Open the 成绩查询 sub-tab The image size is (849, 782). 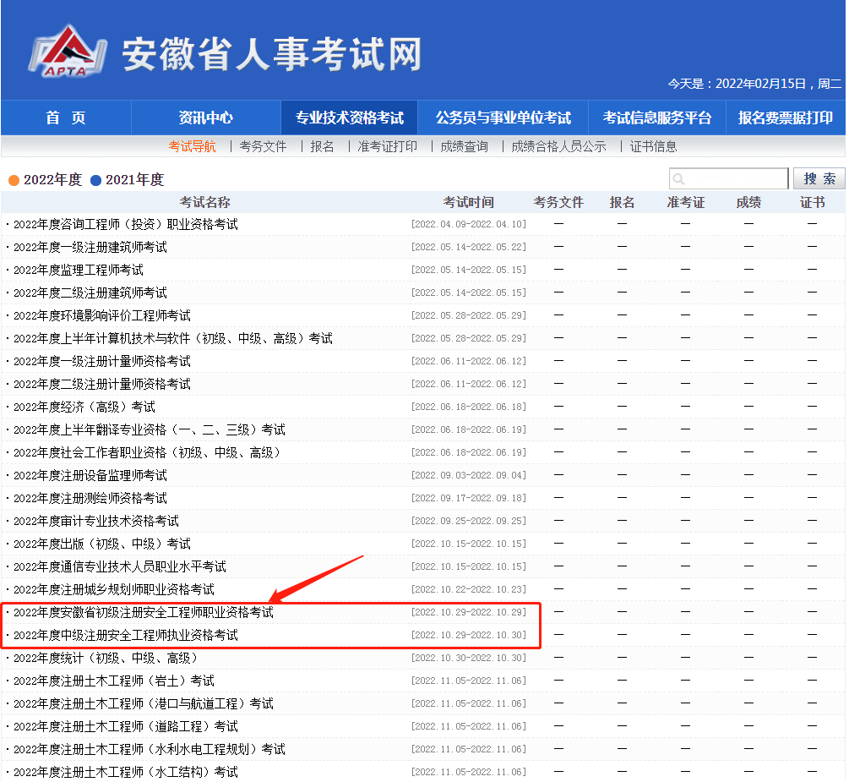point(464,146)
